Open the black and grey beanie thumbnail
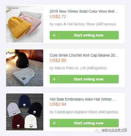 point(25,68)
